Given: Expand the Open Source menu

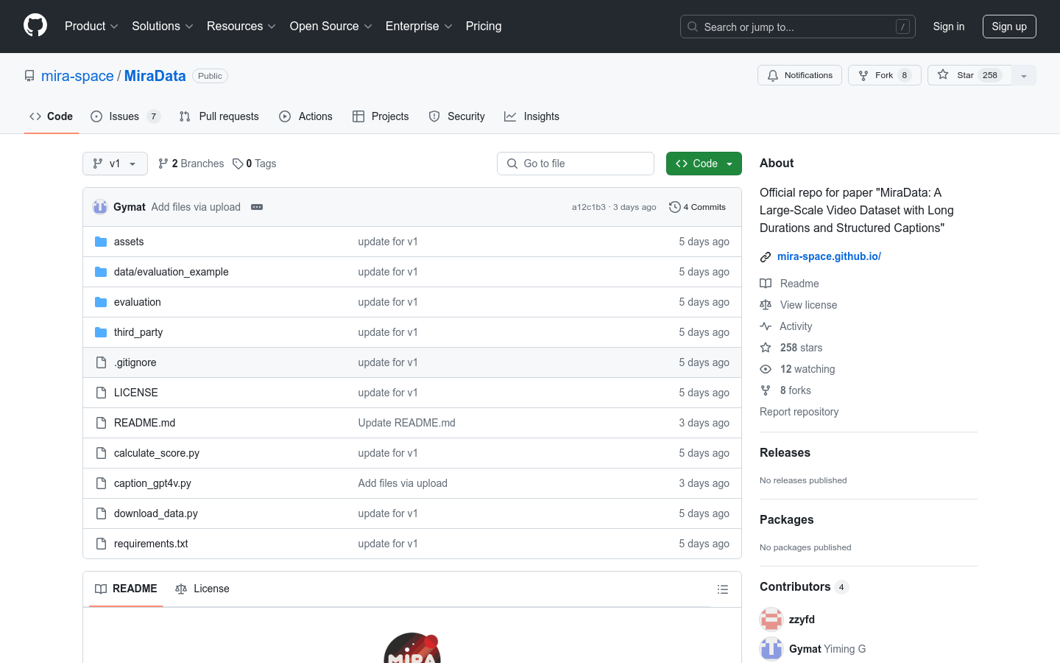Looking at the screenshot, I should coord(331,26).
